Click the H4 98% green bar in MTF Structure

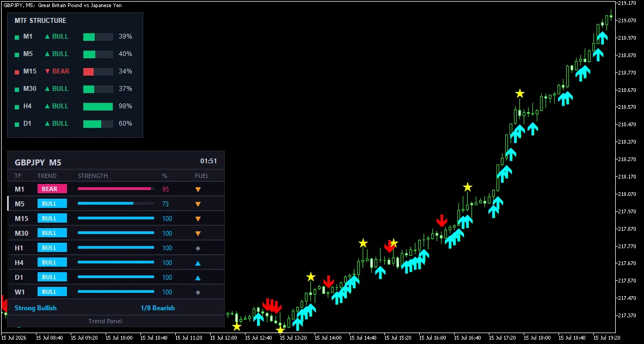click(98, 107)
